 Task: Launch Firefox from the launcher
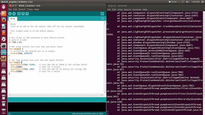click(x=4, y=20)
